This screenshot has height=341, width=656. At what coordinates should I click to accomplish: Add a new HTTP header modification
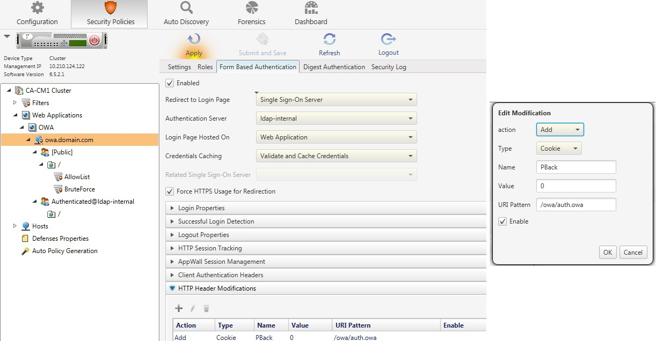pos(179,308)
